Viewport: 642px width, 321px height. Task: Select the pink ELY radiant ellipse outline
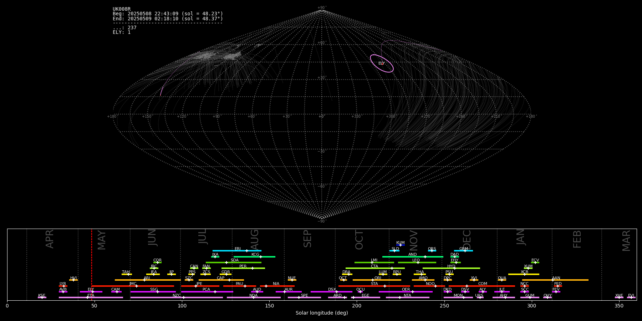[382, 63]
